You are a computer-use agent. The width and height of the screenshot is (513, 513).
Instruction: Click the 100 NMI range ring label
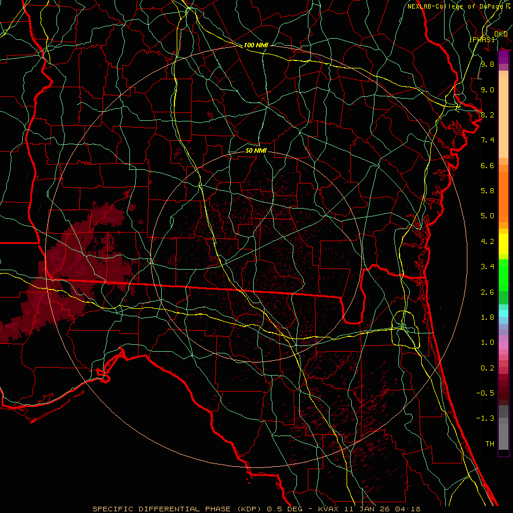[x=256, y=45]
